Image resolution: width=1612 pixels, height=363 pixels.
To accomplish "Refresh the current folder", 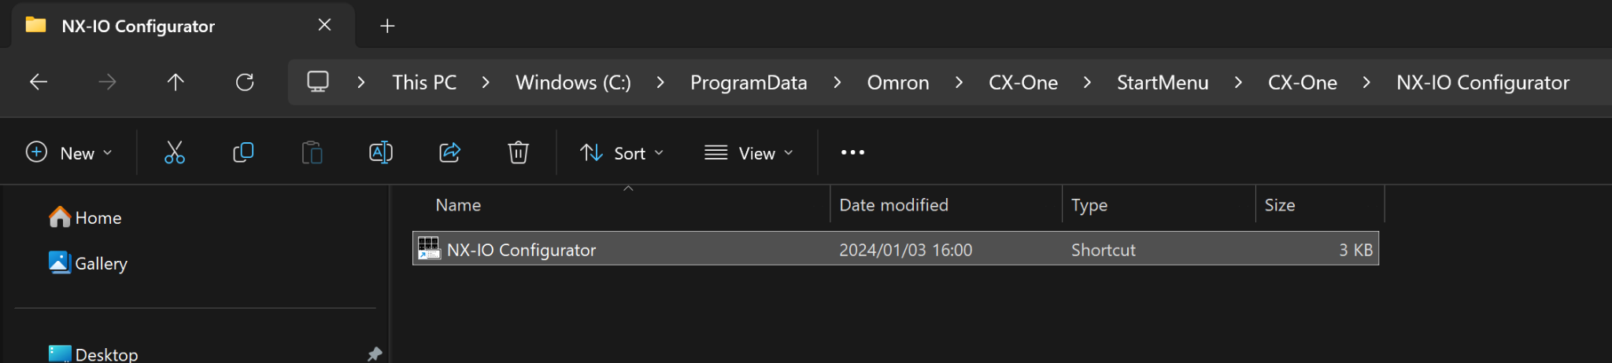I will (245, 82).
